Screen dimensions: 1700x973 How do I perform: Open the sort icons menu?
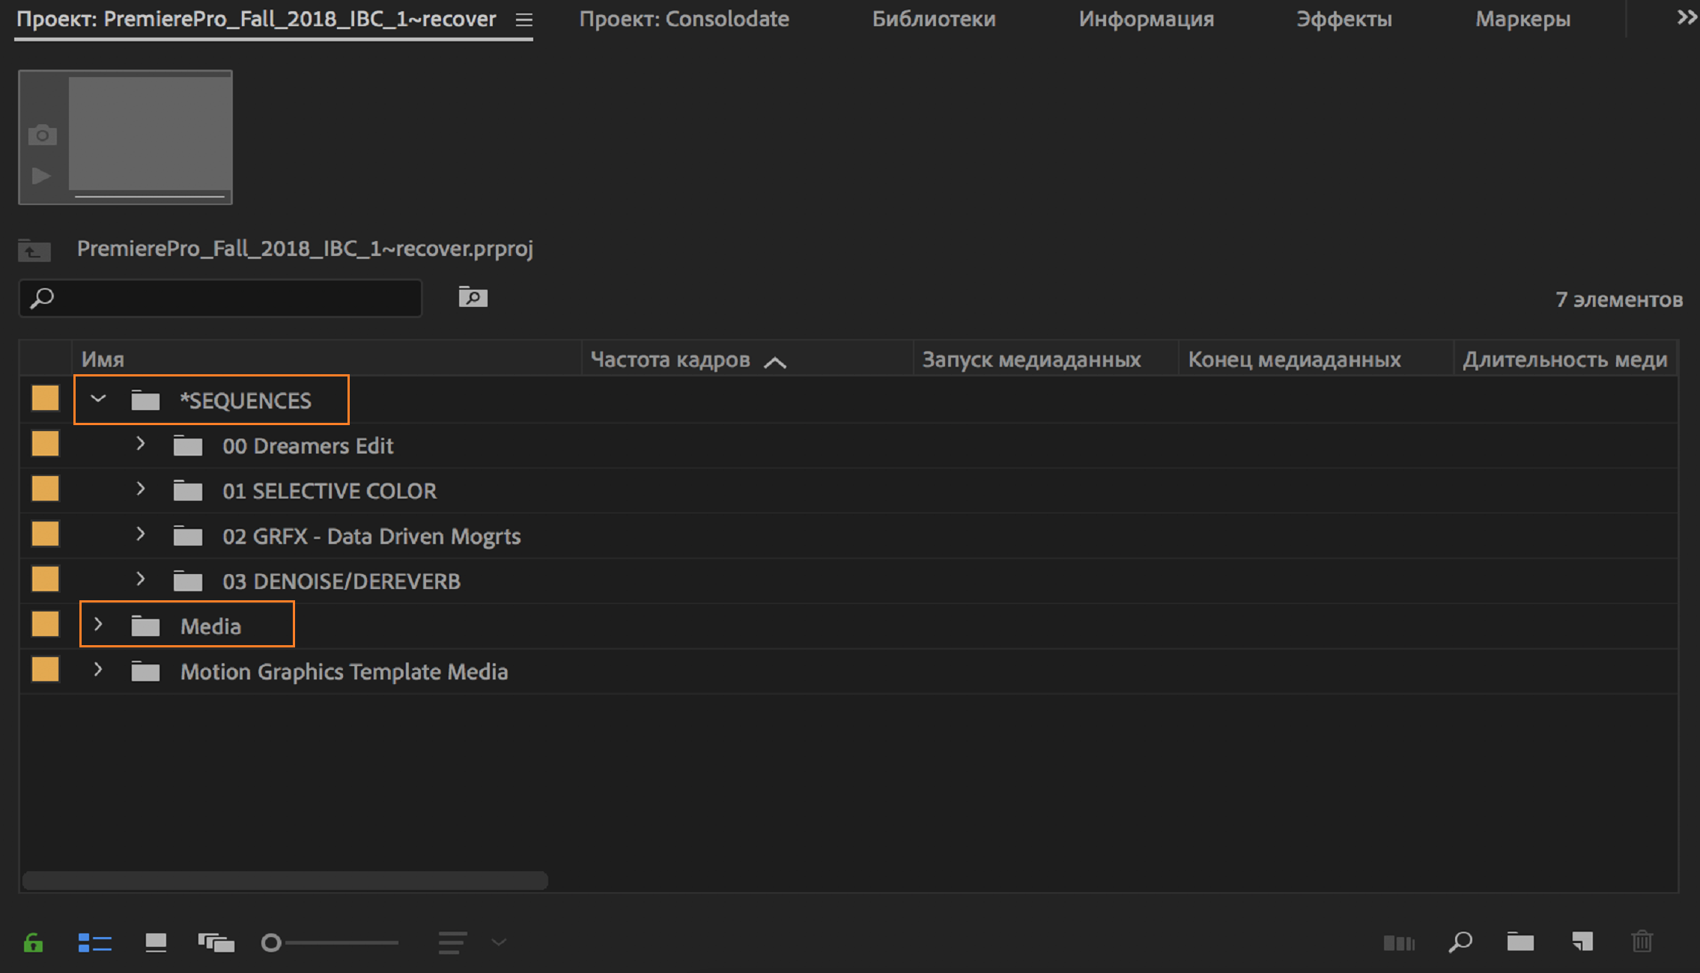tap(453, 942)
